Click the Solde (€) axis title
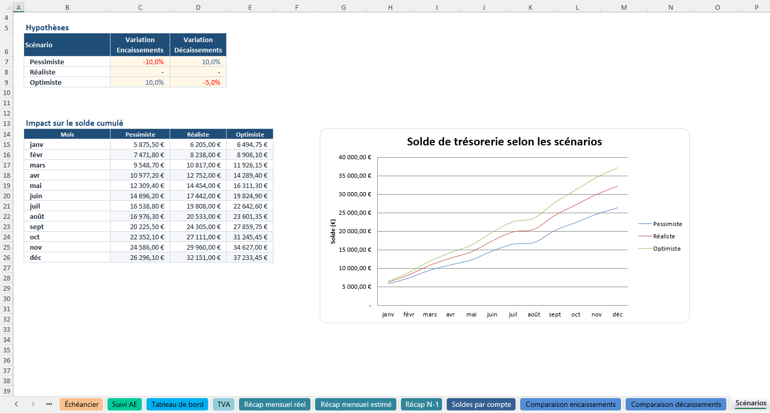Image resolution: width=770 pixels, height=413 pixels. click(x=334, y=231)
